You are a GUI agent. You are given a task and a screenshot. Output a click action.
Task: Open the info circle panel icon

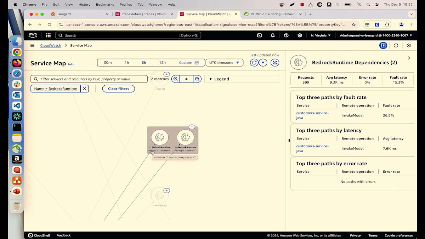point(396,45)
